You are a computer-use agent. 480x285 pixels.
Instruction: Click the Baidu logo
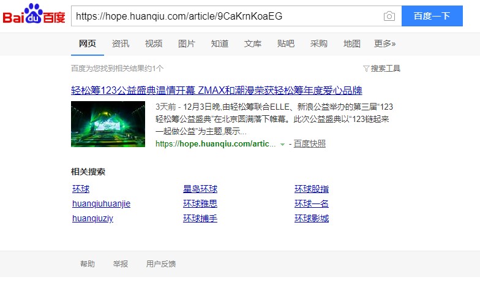(34, 15)
